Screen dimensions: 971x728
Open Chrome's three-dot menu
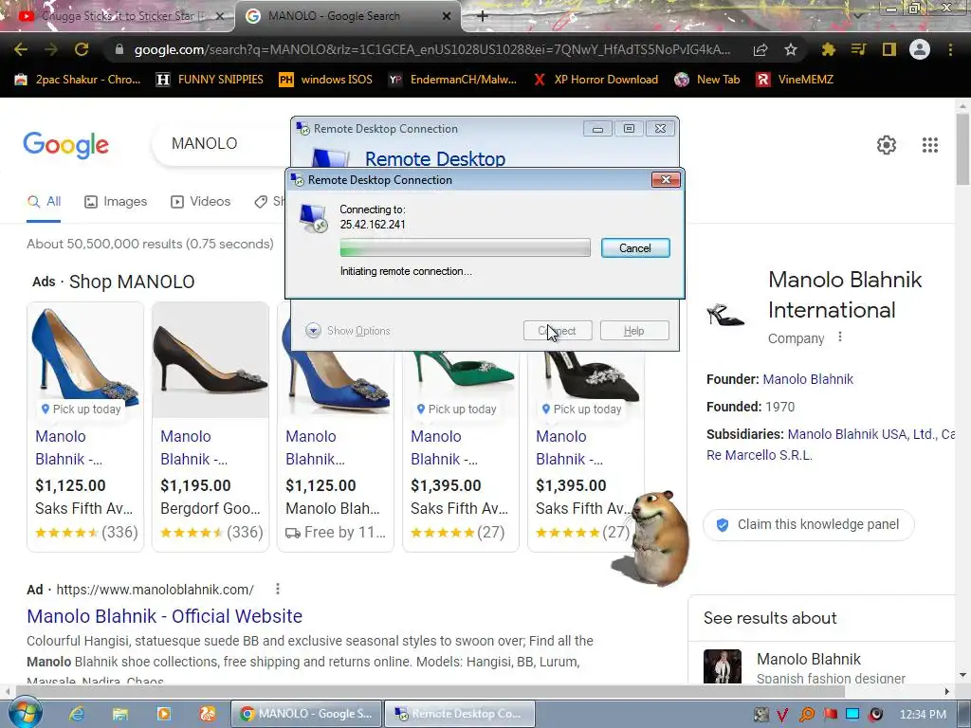950,49
